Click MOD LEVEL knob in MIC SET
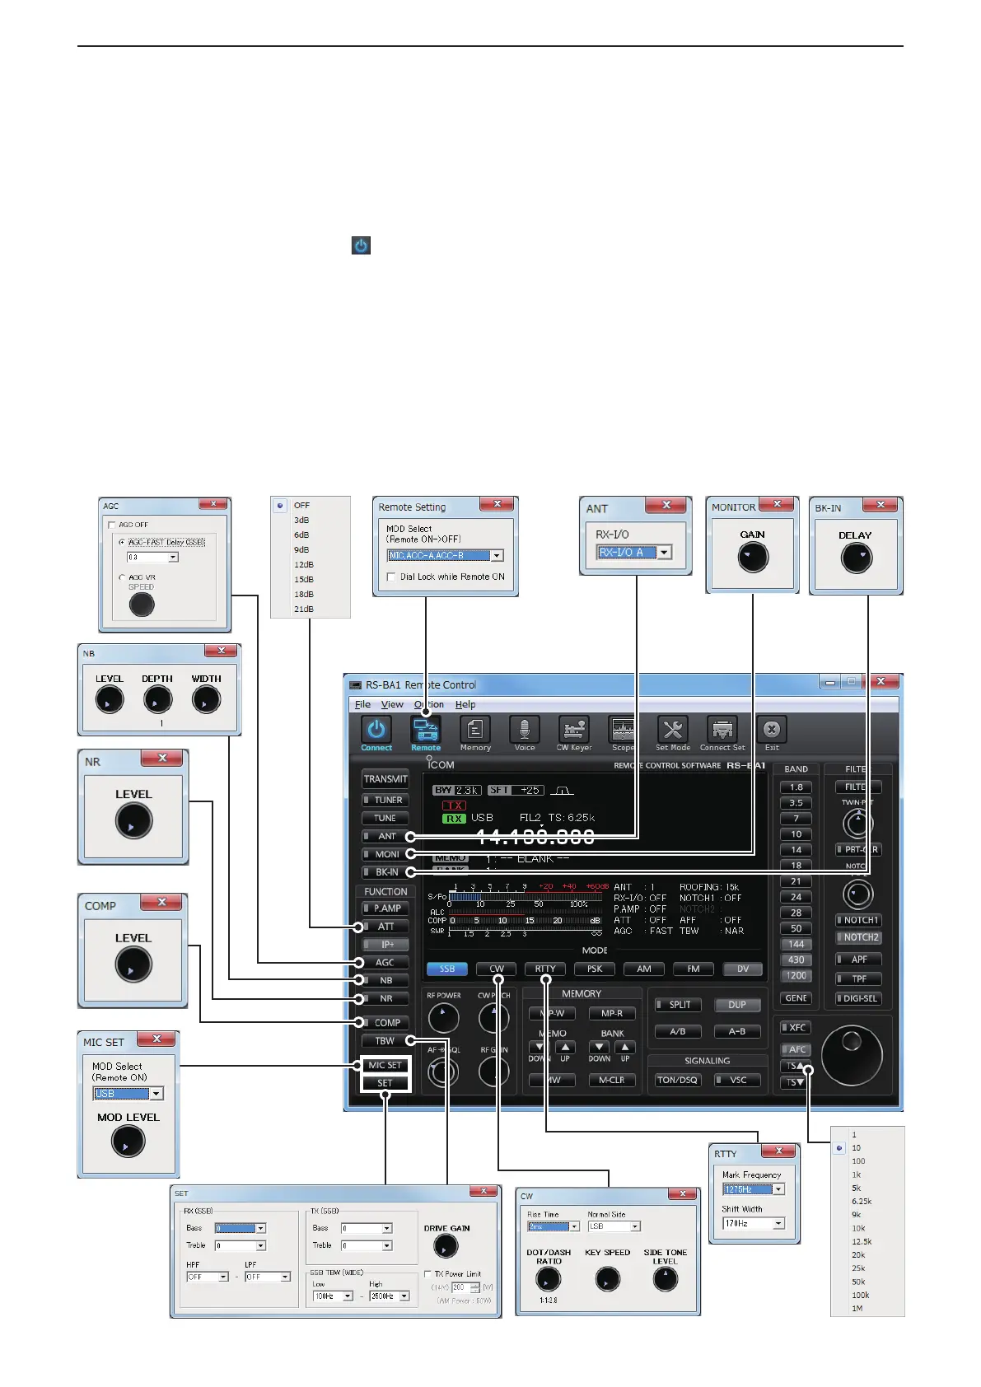 [x=128, y=1141]
